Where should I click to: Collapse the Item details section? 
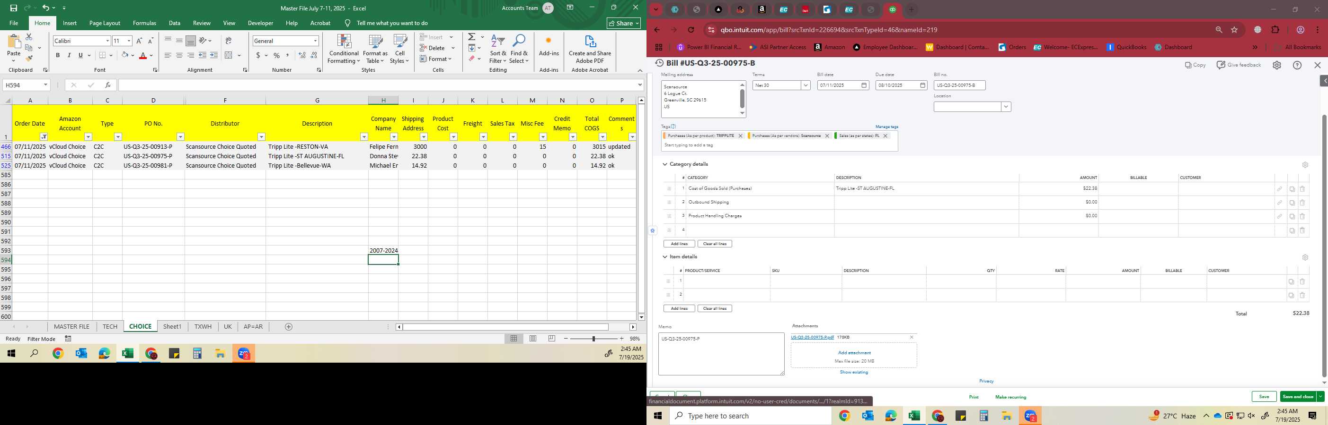664,257
